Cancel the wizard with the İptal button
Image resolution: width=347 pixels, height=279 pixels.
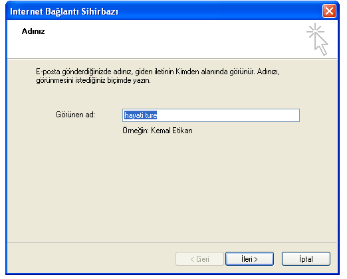pyautogui.click(x=306, y=258)
